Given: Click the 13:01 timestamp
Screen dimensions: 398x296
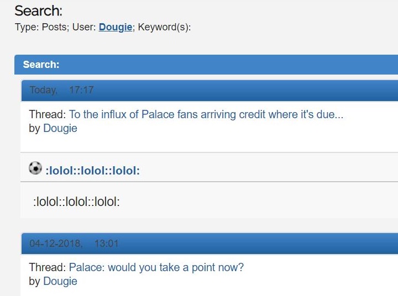Looking at the screenshot, I should tap(107, 244).
